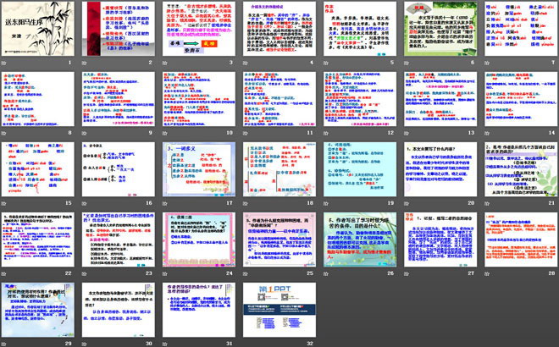Select slide 17 about 一词多义

(x=197, y=173)
